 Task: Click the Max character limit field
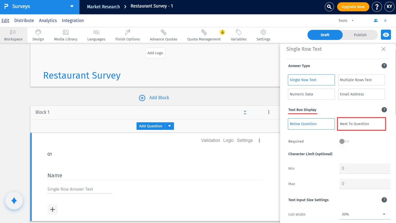point(365,184)
